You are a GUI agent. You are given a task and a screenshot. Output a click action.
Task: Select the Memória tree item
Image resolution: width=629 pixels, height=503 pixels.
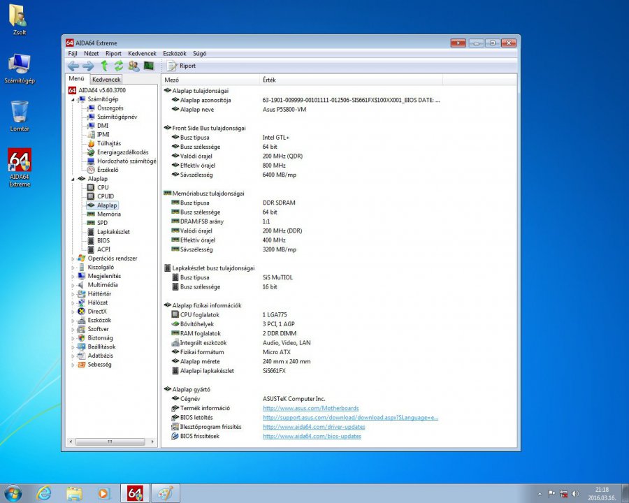(x=109, y=214)
